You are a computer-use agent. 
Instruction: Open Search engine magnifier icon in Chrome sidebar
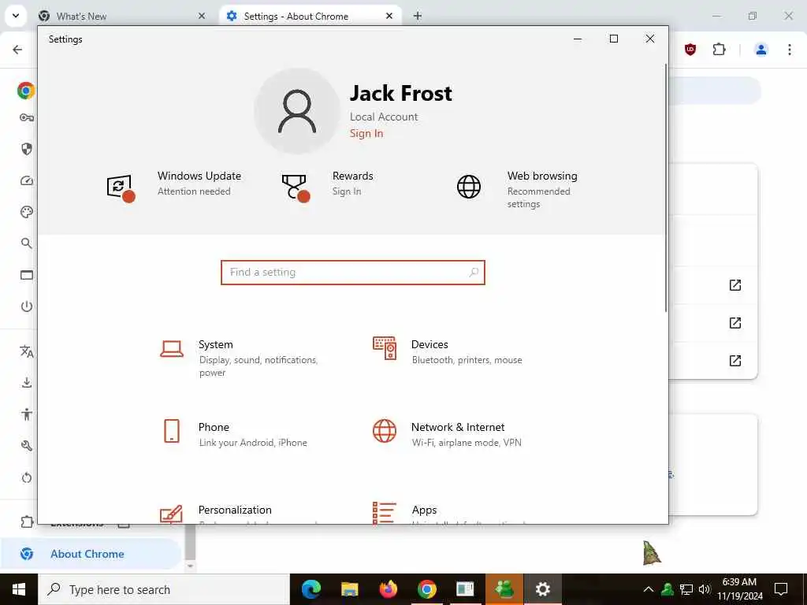coord(27,243)
